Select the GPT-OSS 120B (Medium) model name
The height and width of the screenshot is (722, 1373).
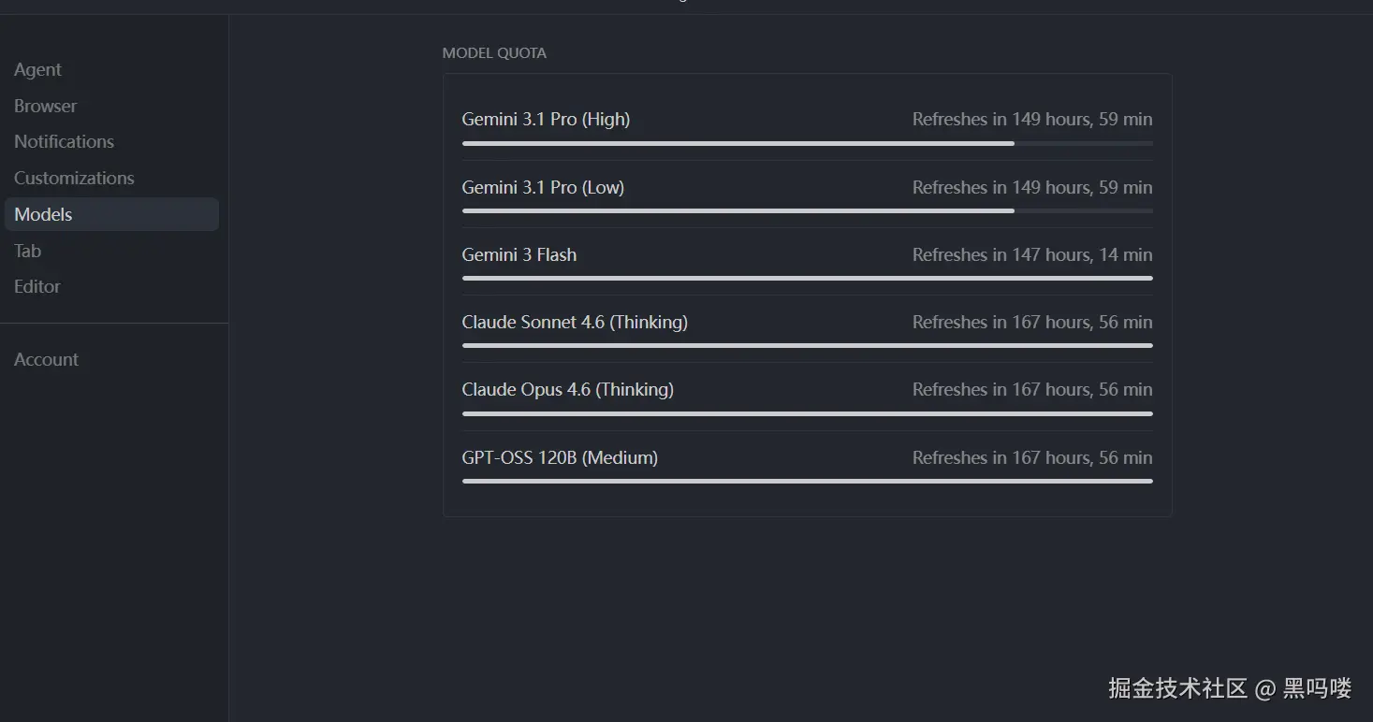(x=560, y=457)
